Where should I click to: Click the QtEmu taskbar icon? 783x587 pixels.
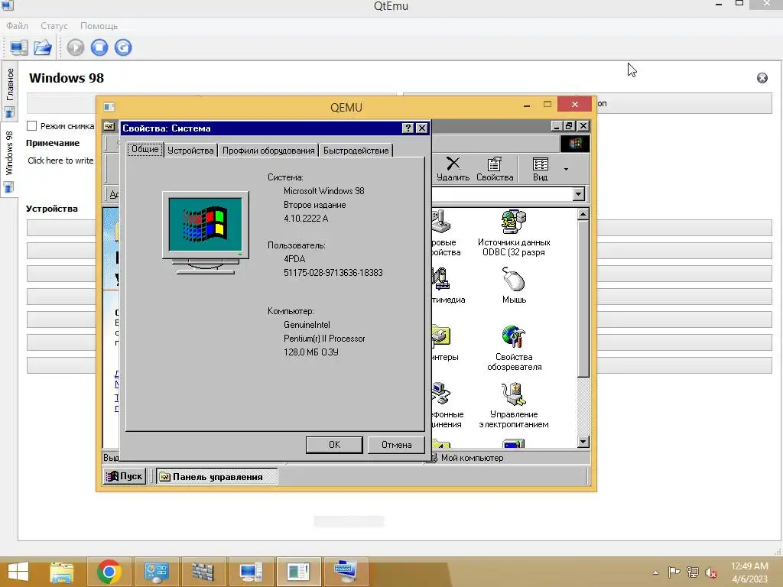coord(251,572)
